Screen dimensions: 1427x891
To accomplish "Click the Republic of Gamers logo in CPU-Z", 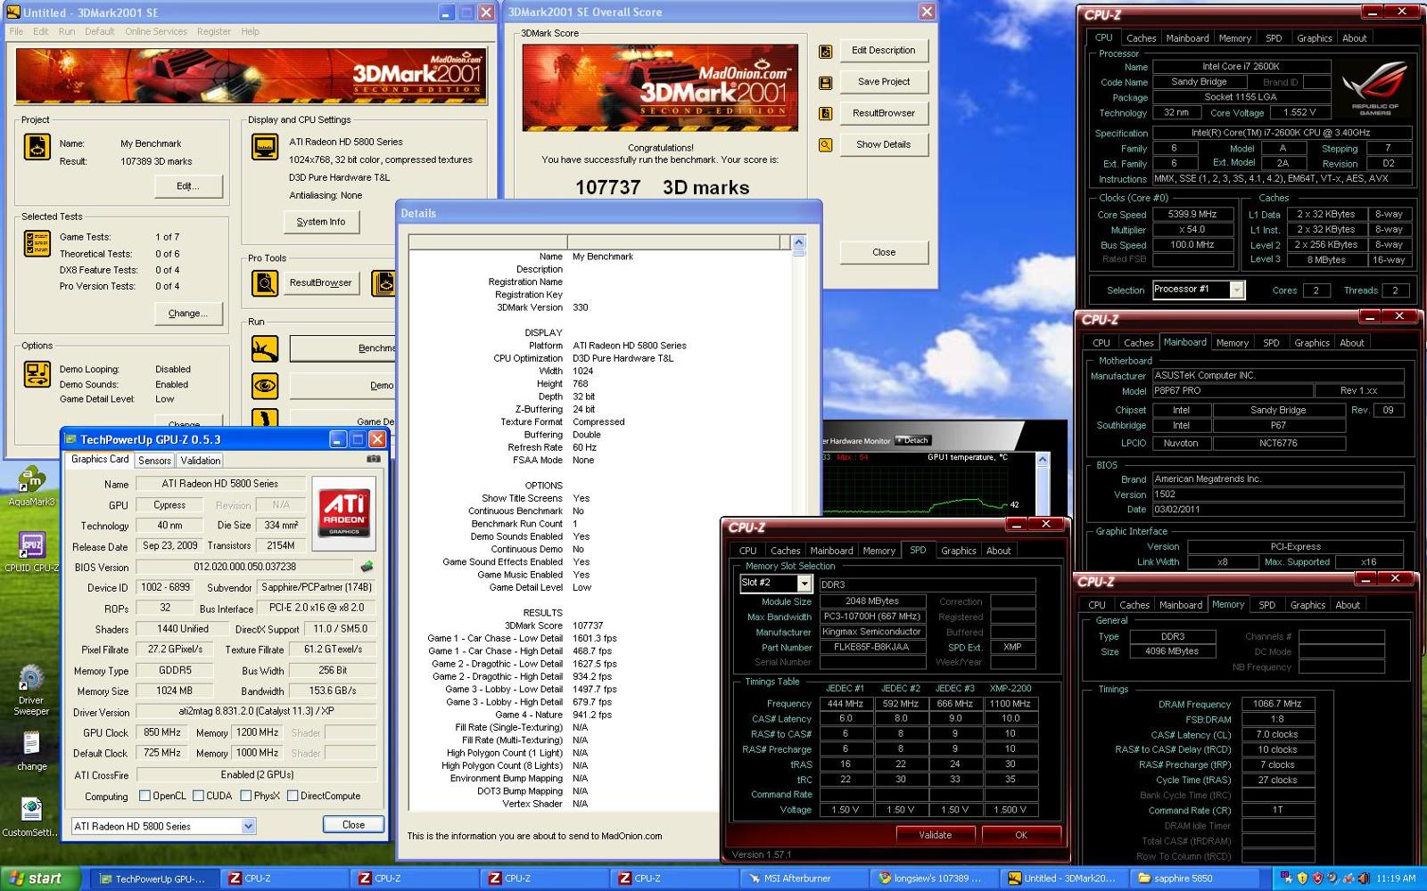I will coord(1374,89).
